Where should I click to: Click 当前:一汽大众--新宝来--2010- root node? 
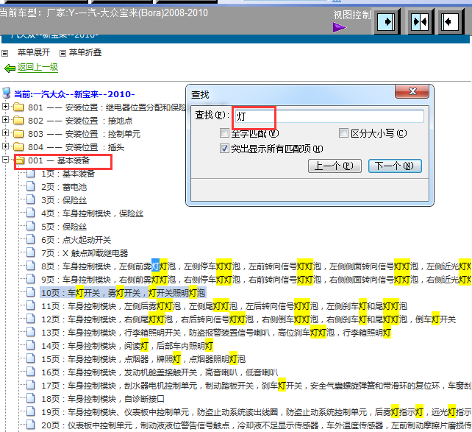(x=74, y=94)
